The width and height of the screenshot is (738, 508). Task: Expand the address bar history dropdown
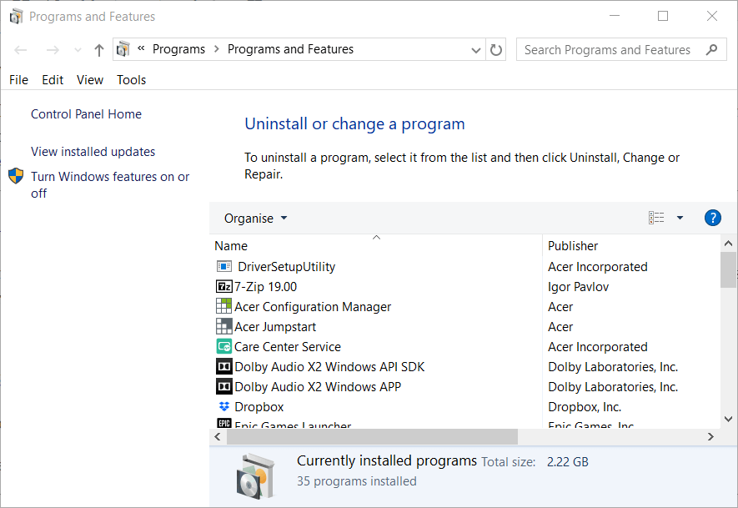(476, 50)
